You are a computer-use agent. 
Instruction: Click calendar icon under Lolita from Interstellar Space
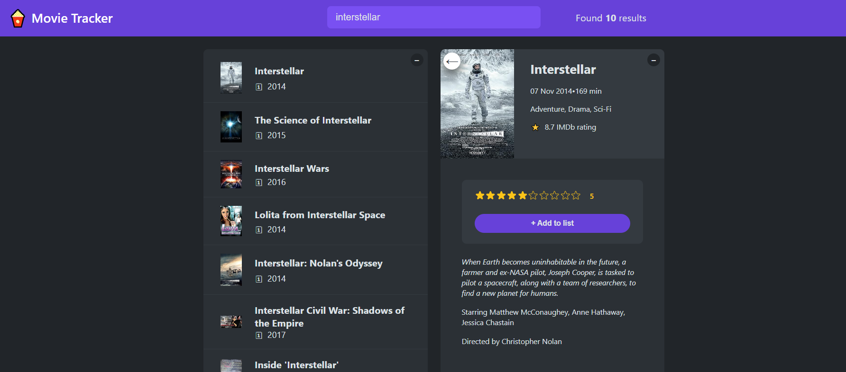259,230
